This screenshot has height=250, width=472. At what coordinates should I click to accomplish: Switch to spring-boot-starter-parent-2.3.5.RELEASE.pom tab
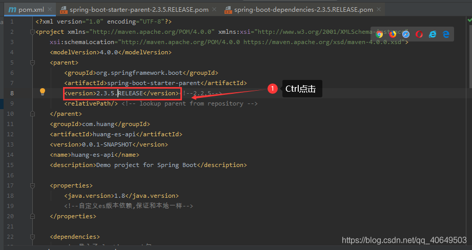pyautogui.click(x=138, y=10)
